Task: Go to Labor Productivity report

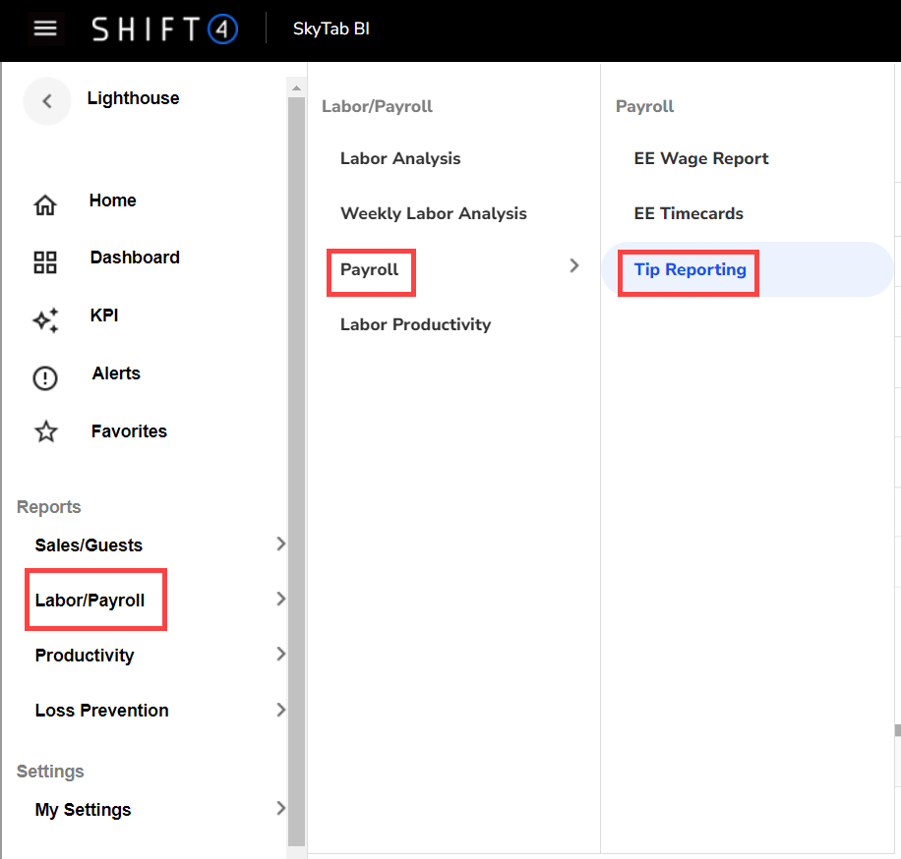Action: click(x=415, y=325)
